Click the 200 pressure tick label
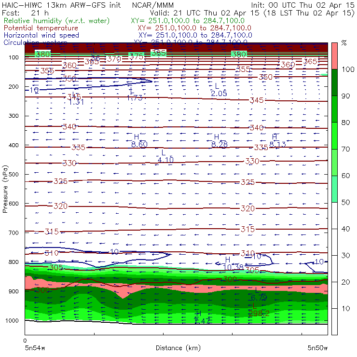This screenshot has height=357, width=357. point(14,86)
